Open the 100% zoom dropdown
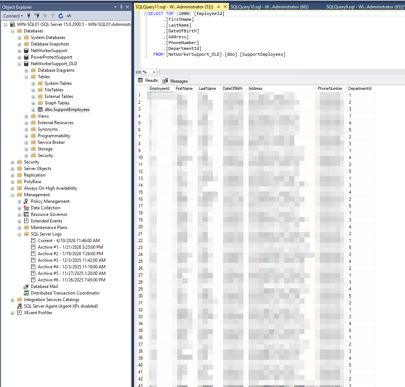Screen dimensions: 405x387 154,72
